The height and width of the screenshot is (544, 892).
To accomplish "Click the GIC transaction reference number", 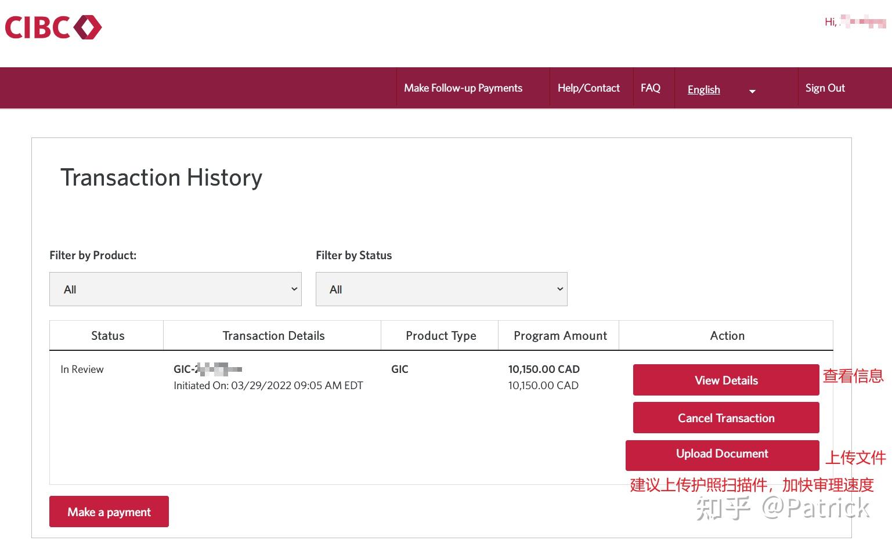I will pyautogui.click(x=207, y=369).
